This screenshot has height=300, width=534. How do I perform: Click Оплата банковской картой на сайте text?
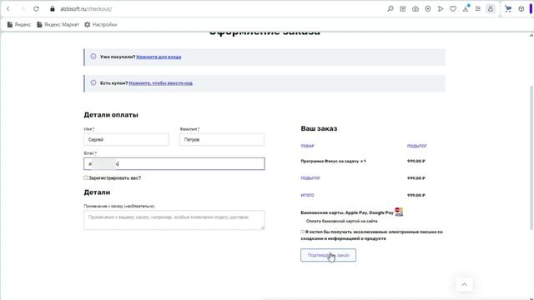coord(341,221)
